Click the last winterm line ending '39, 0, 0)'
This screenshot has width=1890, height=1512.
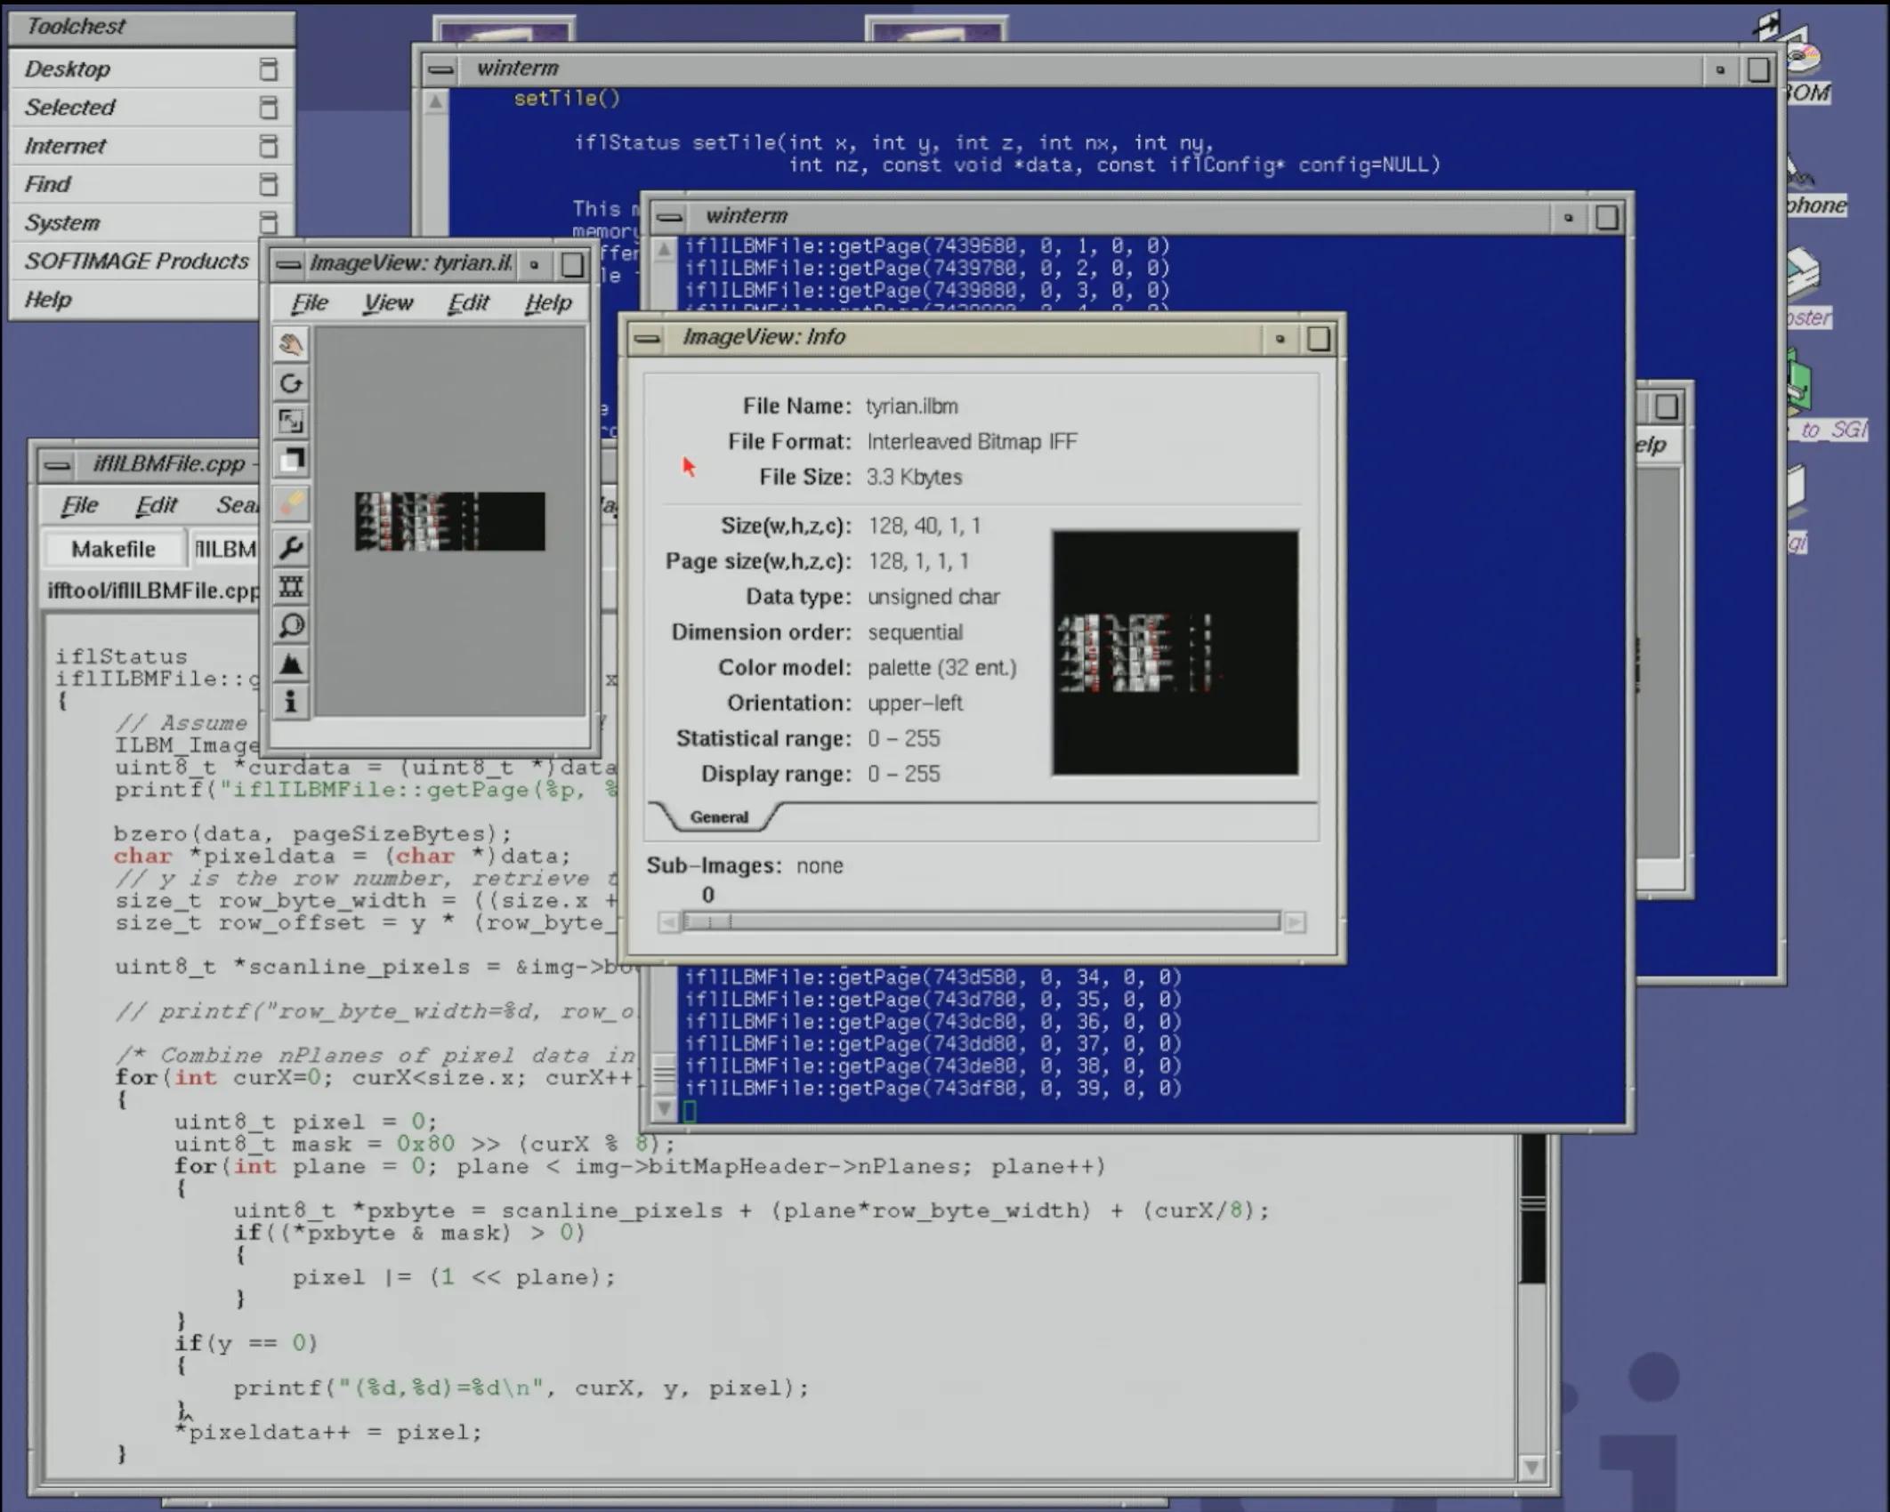pos(933,1088)
